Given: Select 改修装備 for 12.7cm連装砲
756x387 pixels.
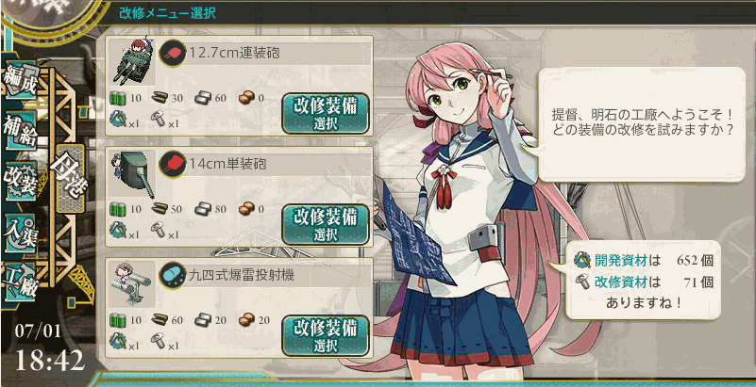Looking at the screenshot, I should click(326, 113).
